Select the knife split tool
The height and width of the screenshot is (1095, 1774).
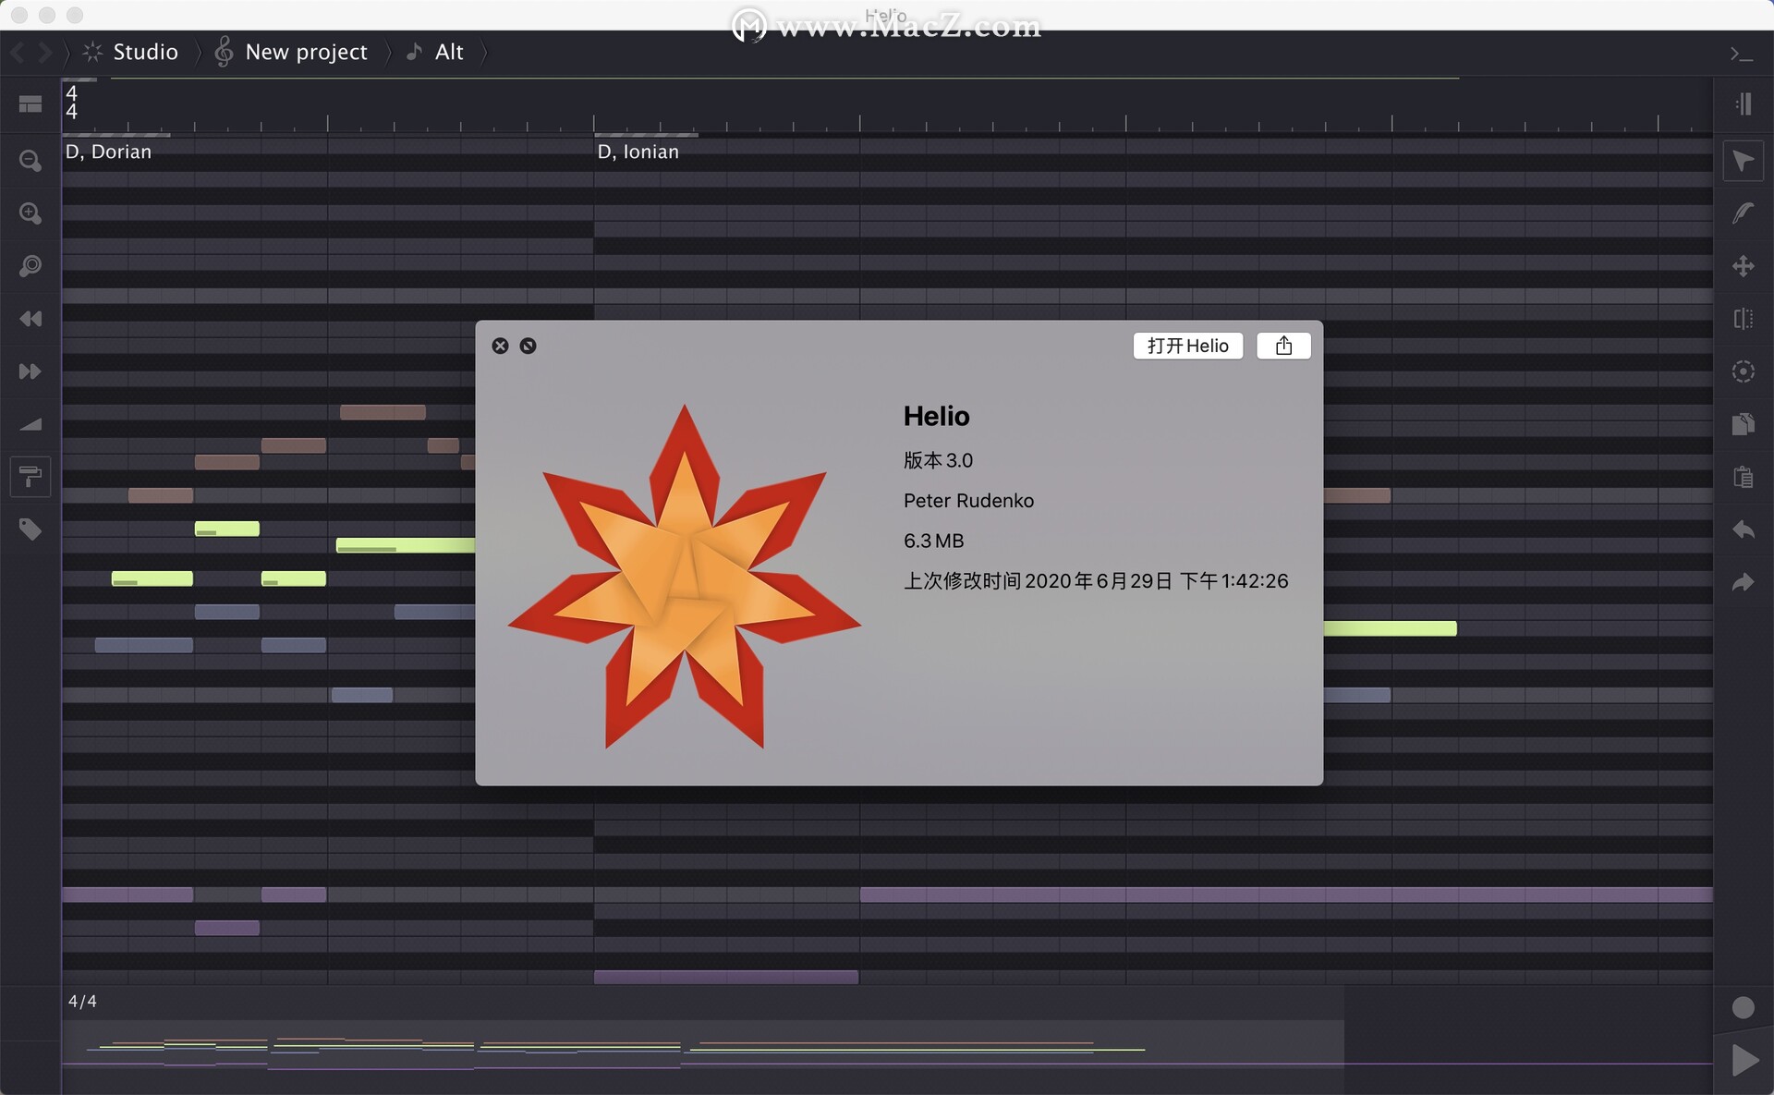click(x=1744, y=319)
